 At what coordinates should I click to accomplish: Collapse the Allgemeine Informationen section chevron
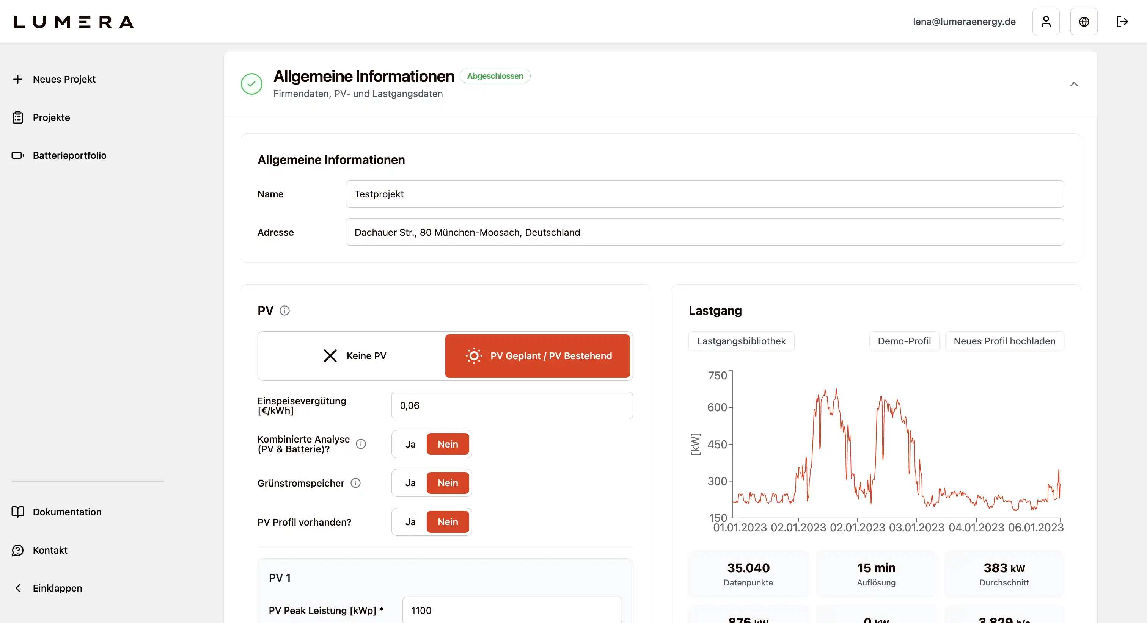(x=1073, y=84)
